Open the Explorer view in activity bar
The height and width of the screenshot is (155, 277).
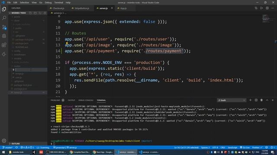4,9
